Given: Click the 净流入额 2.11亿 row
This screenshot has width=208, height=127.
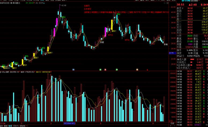Looking at the screenshot, I should (192, 59).
